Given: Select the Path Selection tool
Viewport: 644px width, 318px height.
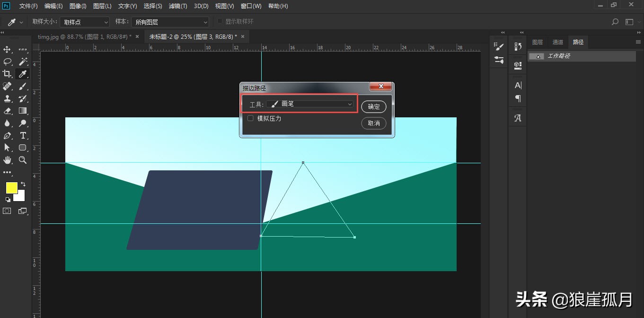Looking at the screenshot, I should (x=7, y=148).
